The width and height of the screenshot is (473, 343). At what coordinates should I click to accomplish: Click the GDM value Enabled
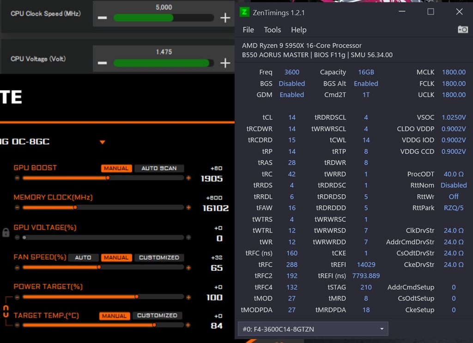(292, 95)
